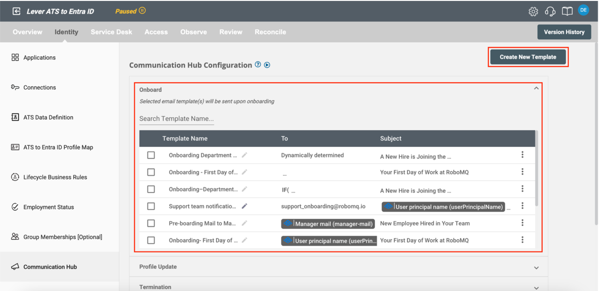
Task: Select the Support team notification checkbox
Action: tap(151, 206)
